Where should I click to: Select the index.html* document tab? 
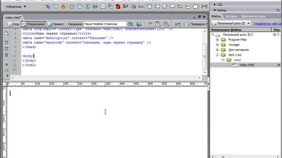coord(13,18)
